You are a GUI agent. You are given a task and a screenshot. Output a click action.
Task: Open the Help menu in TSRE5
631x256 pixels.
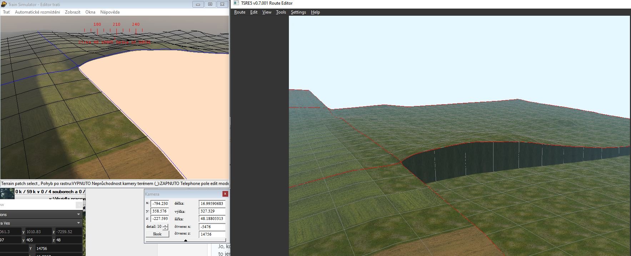tap(315, 12)
